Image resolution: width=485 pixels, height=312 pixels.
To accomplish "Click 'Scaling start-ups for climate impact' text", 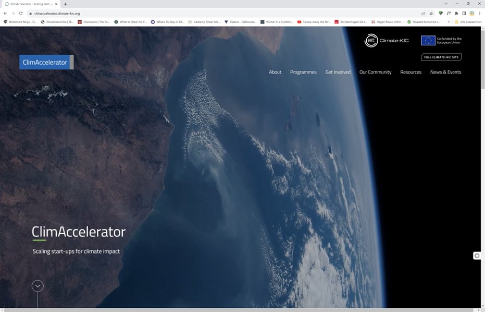I will (76, 251).
